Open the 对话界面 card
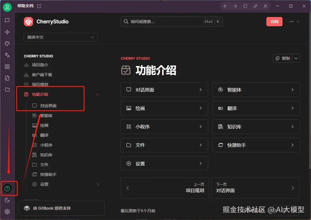The image size is (311, 220). [x=164, y=90]
